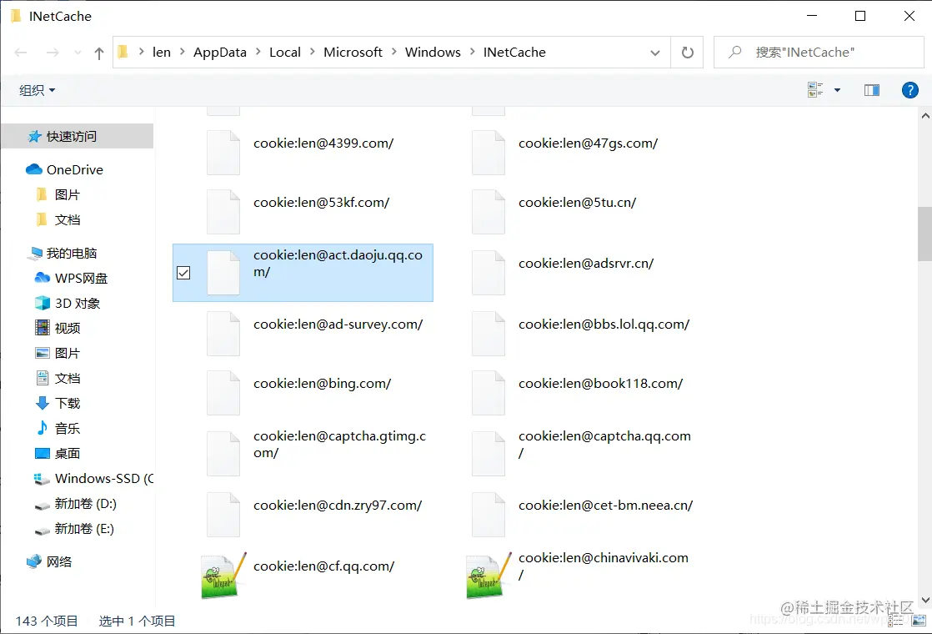Viewport: 932px width, 634px height.
Task: Select file cookie:len@47gs.com/
Action: click(566, 152)
